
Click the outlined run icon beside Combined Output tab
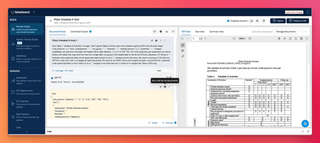click(154, 31)
